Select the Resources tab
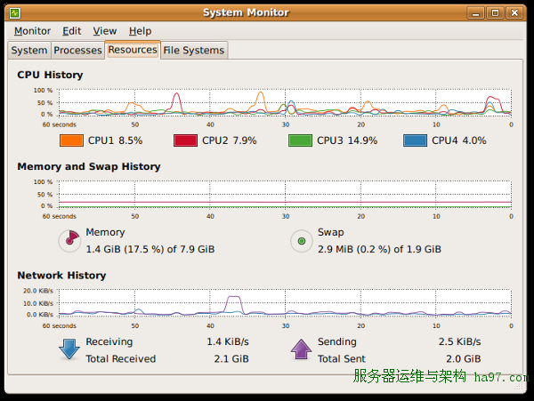The image size is (534, 401). pyautogui.click(x=133, y=50)
